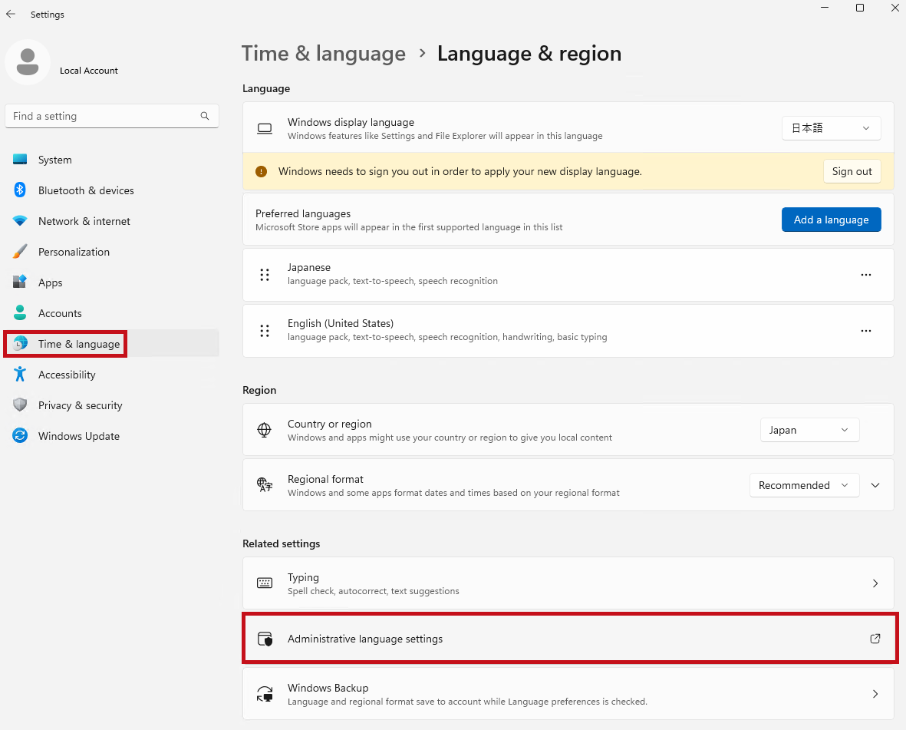Select Personalization in the sidebar
This screenshot has width=906, height=730.
(x=111, y=252)
